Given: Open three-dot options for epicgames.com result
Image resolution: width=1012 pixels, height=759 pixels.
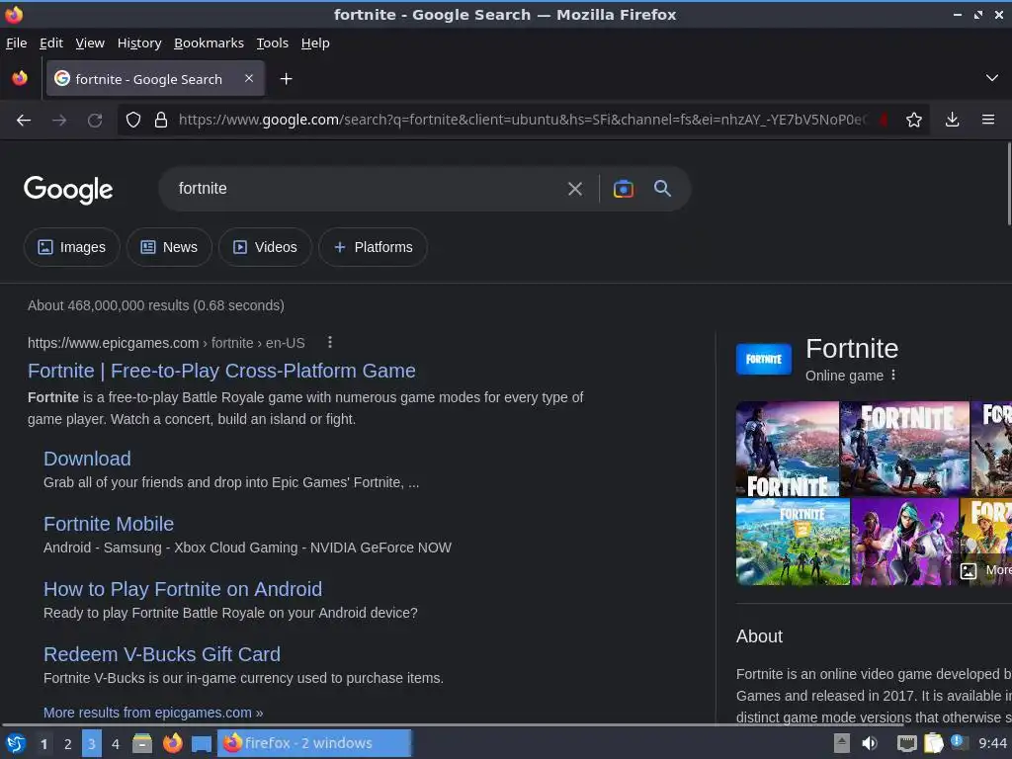Looking at the screenshot, I should [x=330, y=342].
